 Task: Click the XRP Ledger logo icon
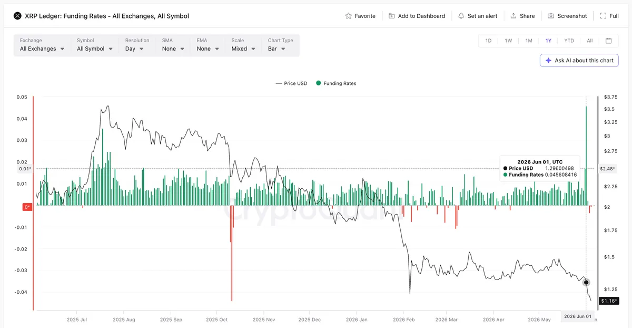17,16
